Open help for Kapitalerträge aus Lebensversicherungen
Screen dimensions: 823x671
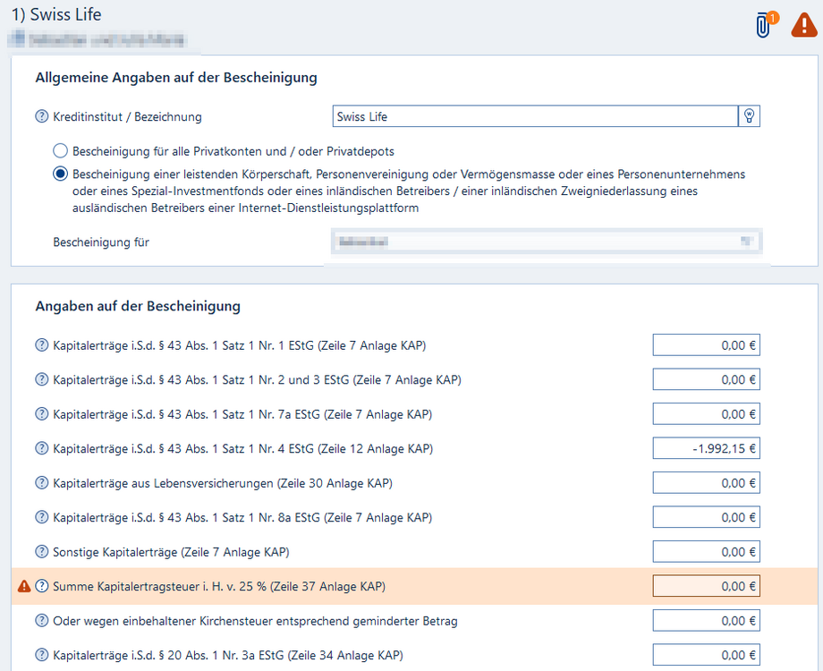pos(41,483)
